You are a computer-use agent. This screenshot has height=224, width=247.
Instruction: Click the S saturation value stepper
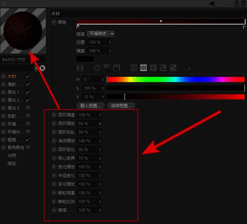(103, 88)
